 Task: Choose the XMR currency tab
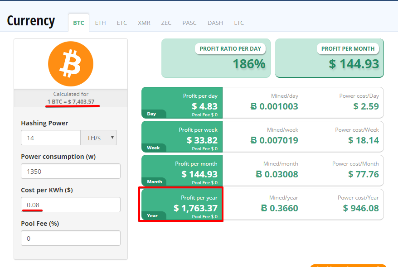coord(144,23)
